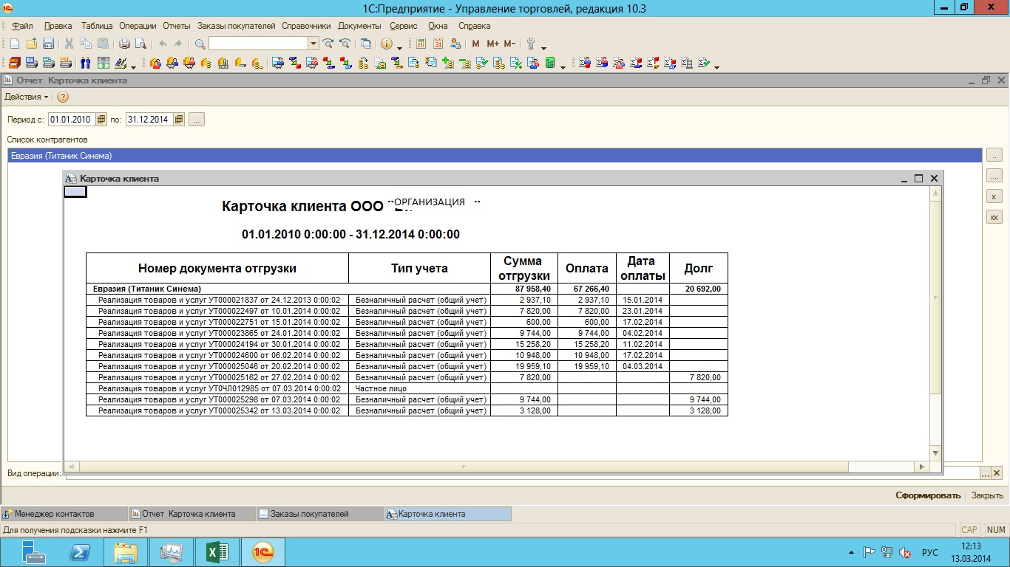Image resolution: width=1010 pixels, height=567 pixels.
Task: Open the period start date calendar picker
Action: 101,120
